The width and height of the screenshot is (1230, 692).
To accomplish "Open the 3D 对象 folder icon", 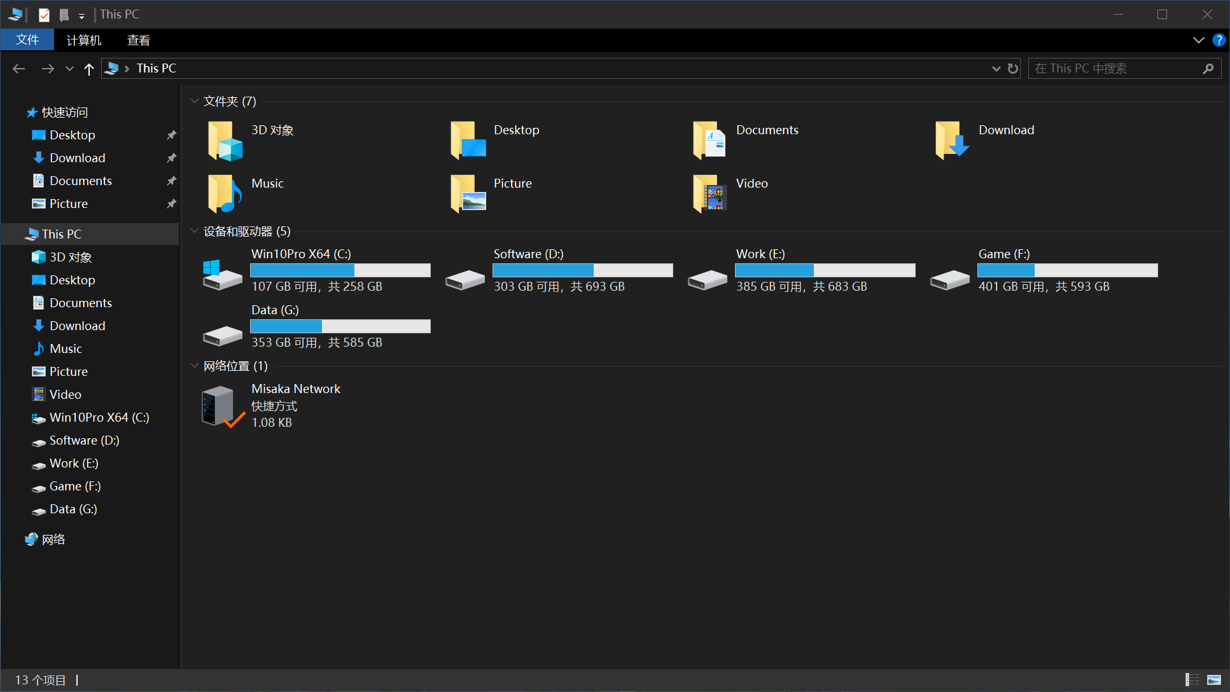I will [225, 141].
